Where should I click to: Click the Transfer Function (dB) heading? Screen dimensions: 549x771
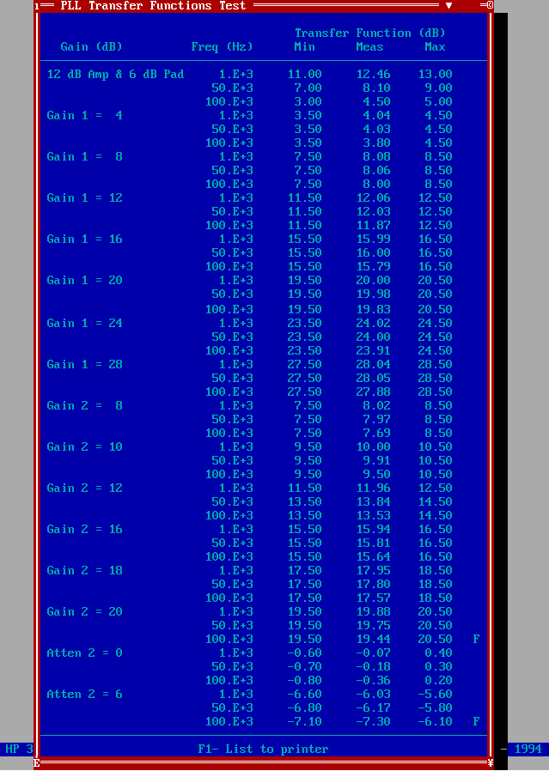pos(370,33)
